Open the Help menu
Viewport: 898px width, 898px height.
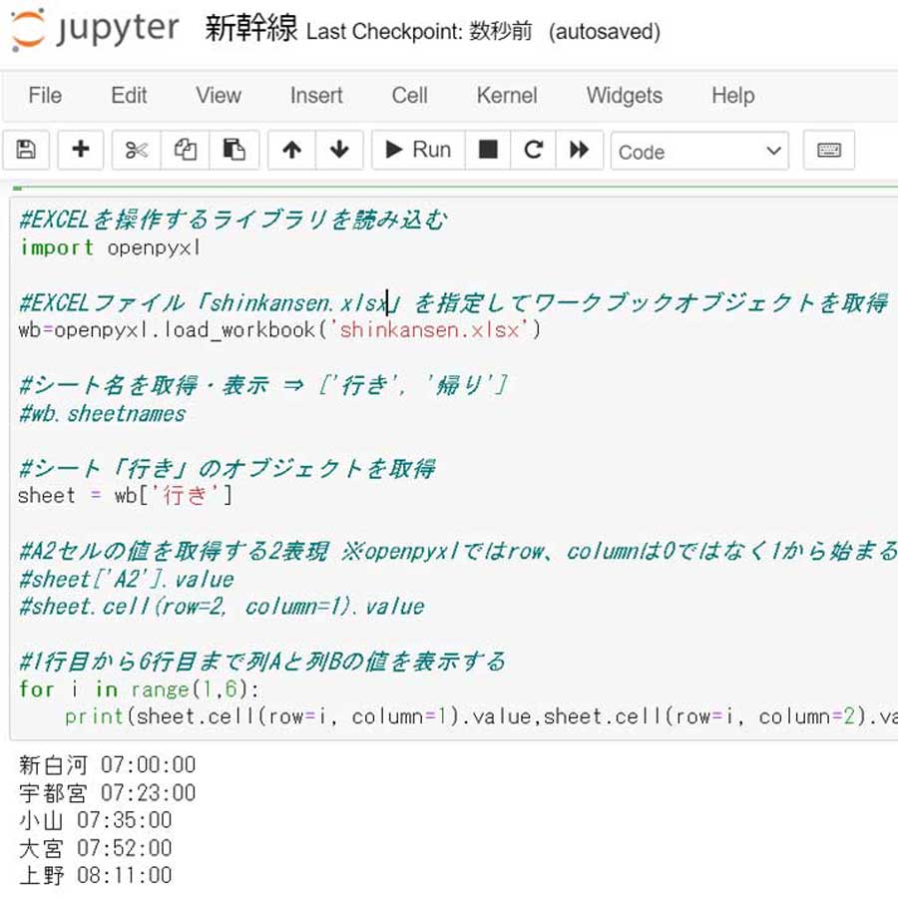(x=733, y=95)
